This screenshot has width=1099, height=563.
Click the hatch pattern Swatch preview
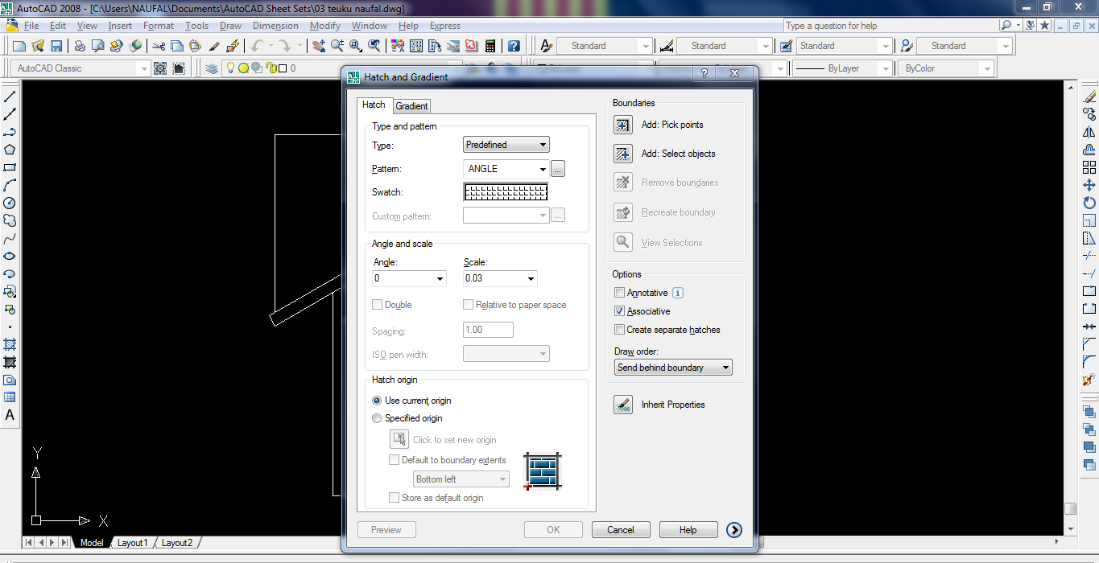pos(506,192)
